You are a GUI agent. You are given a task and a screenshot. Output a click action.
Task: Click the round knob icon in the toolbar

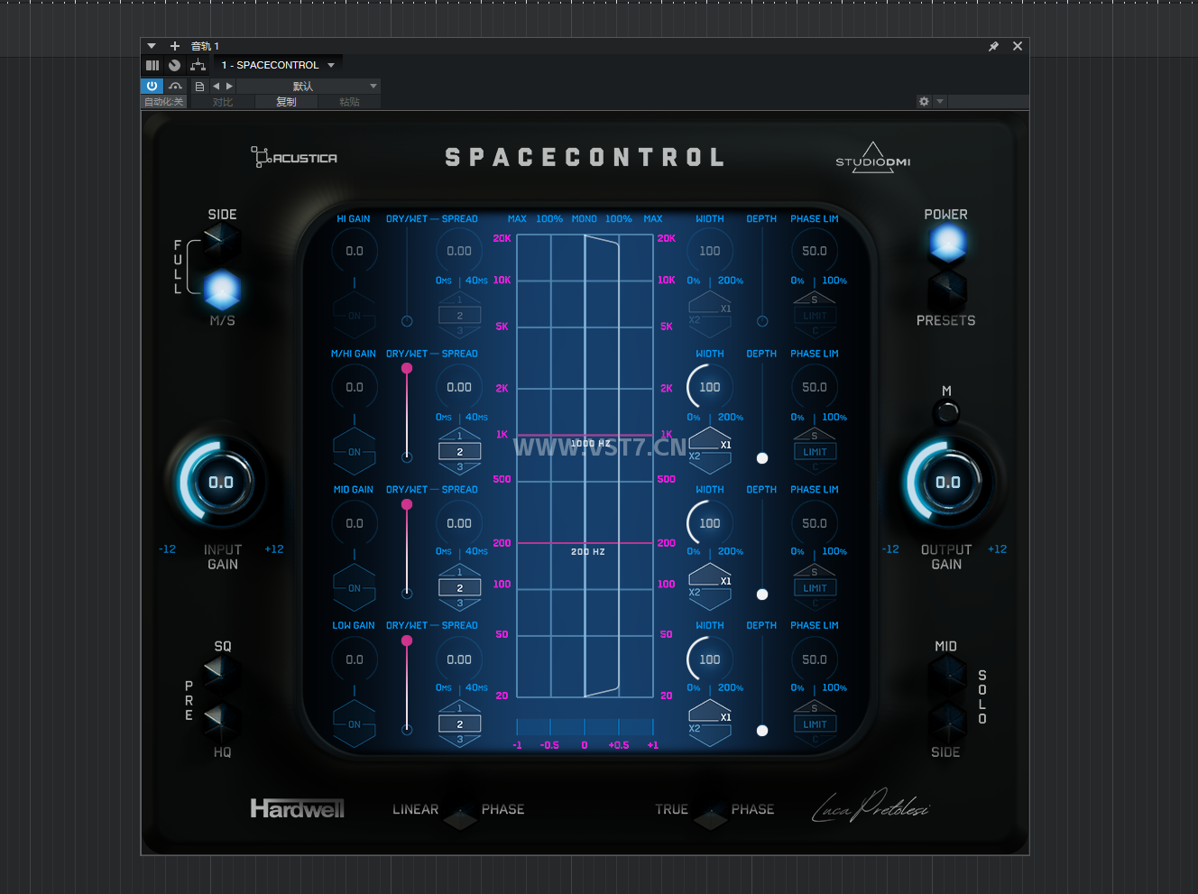175,65
